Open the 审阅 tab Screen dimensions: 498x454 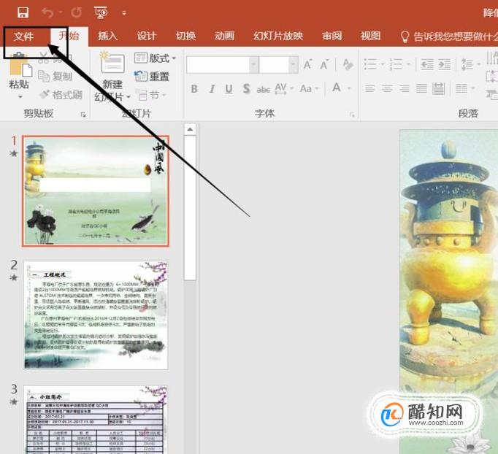point(332,36)
